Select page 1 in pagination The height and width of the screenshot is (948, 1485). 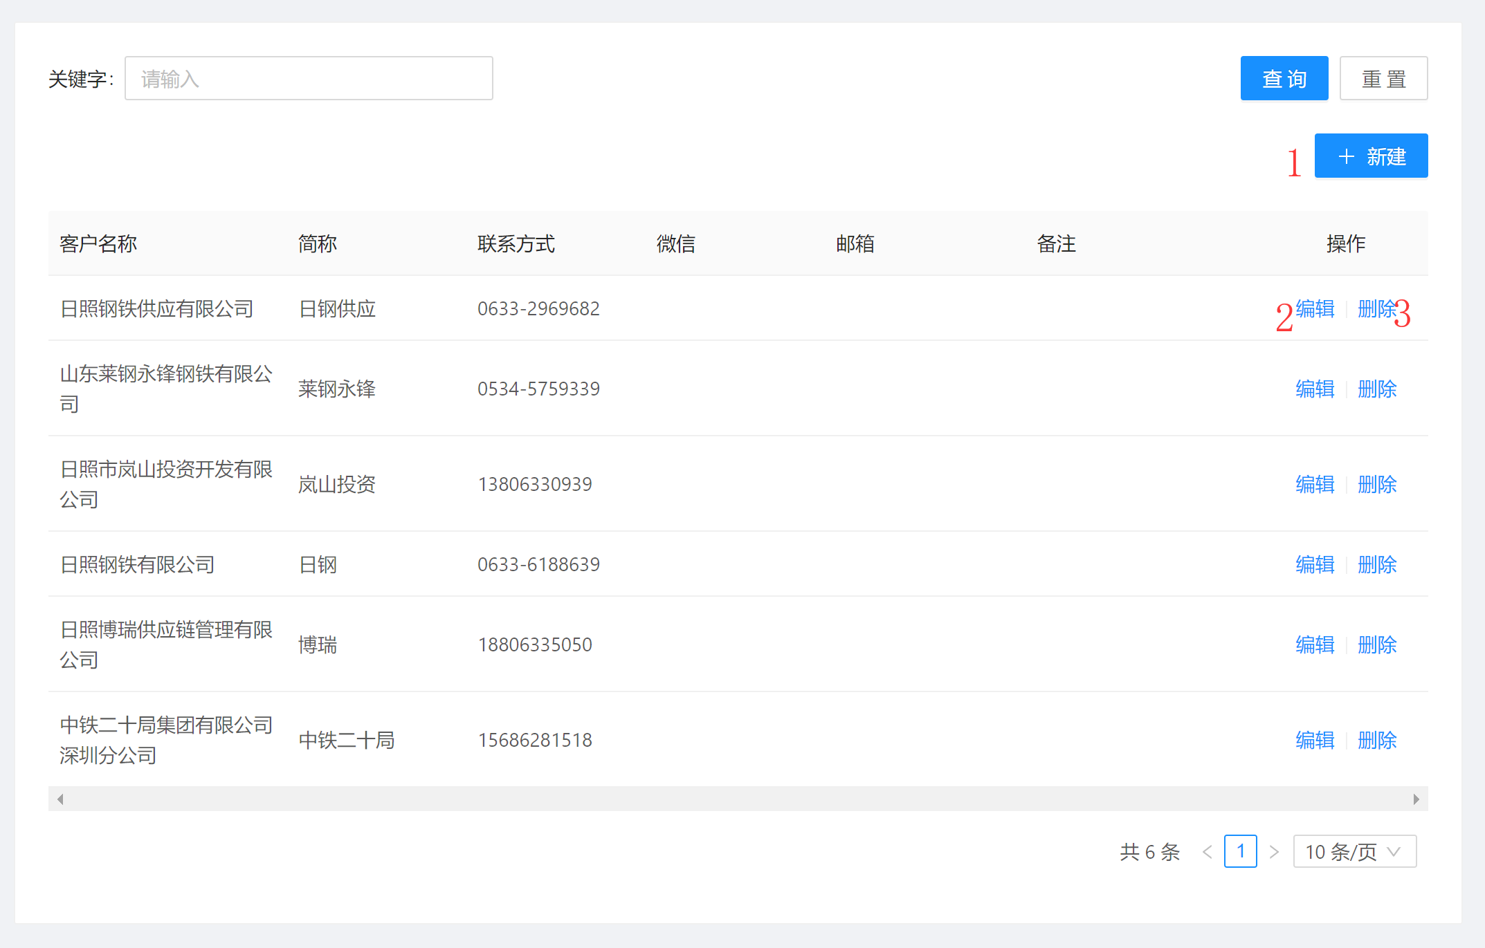(x=1240, y=851)
